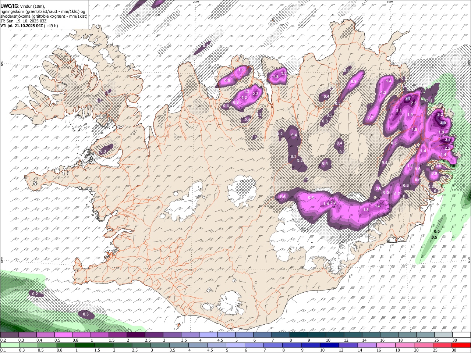Click the 4.0 snowfall value on the map
This screenshot has width=471, height=353.
point(443,123)
